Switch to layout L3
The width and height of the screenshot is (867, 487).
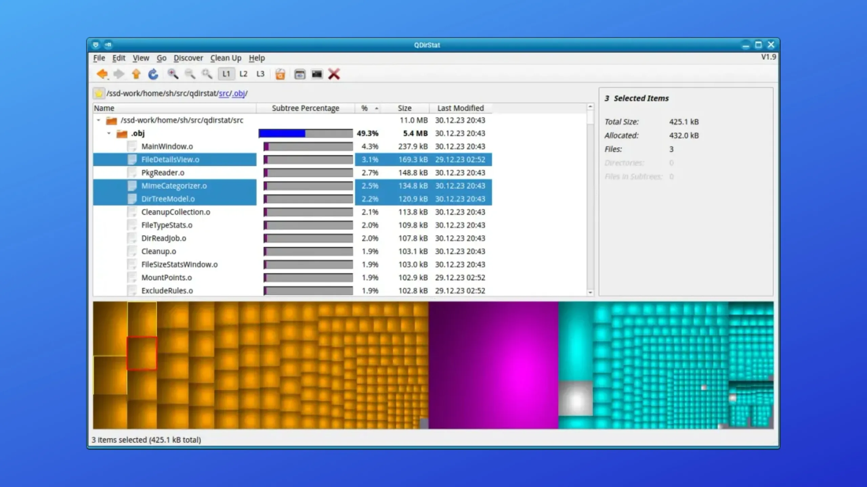tap(260, 74)
